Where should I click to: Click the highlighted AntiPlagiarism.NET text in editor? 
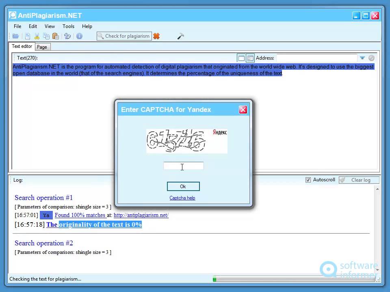coord(193,70)
